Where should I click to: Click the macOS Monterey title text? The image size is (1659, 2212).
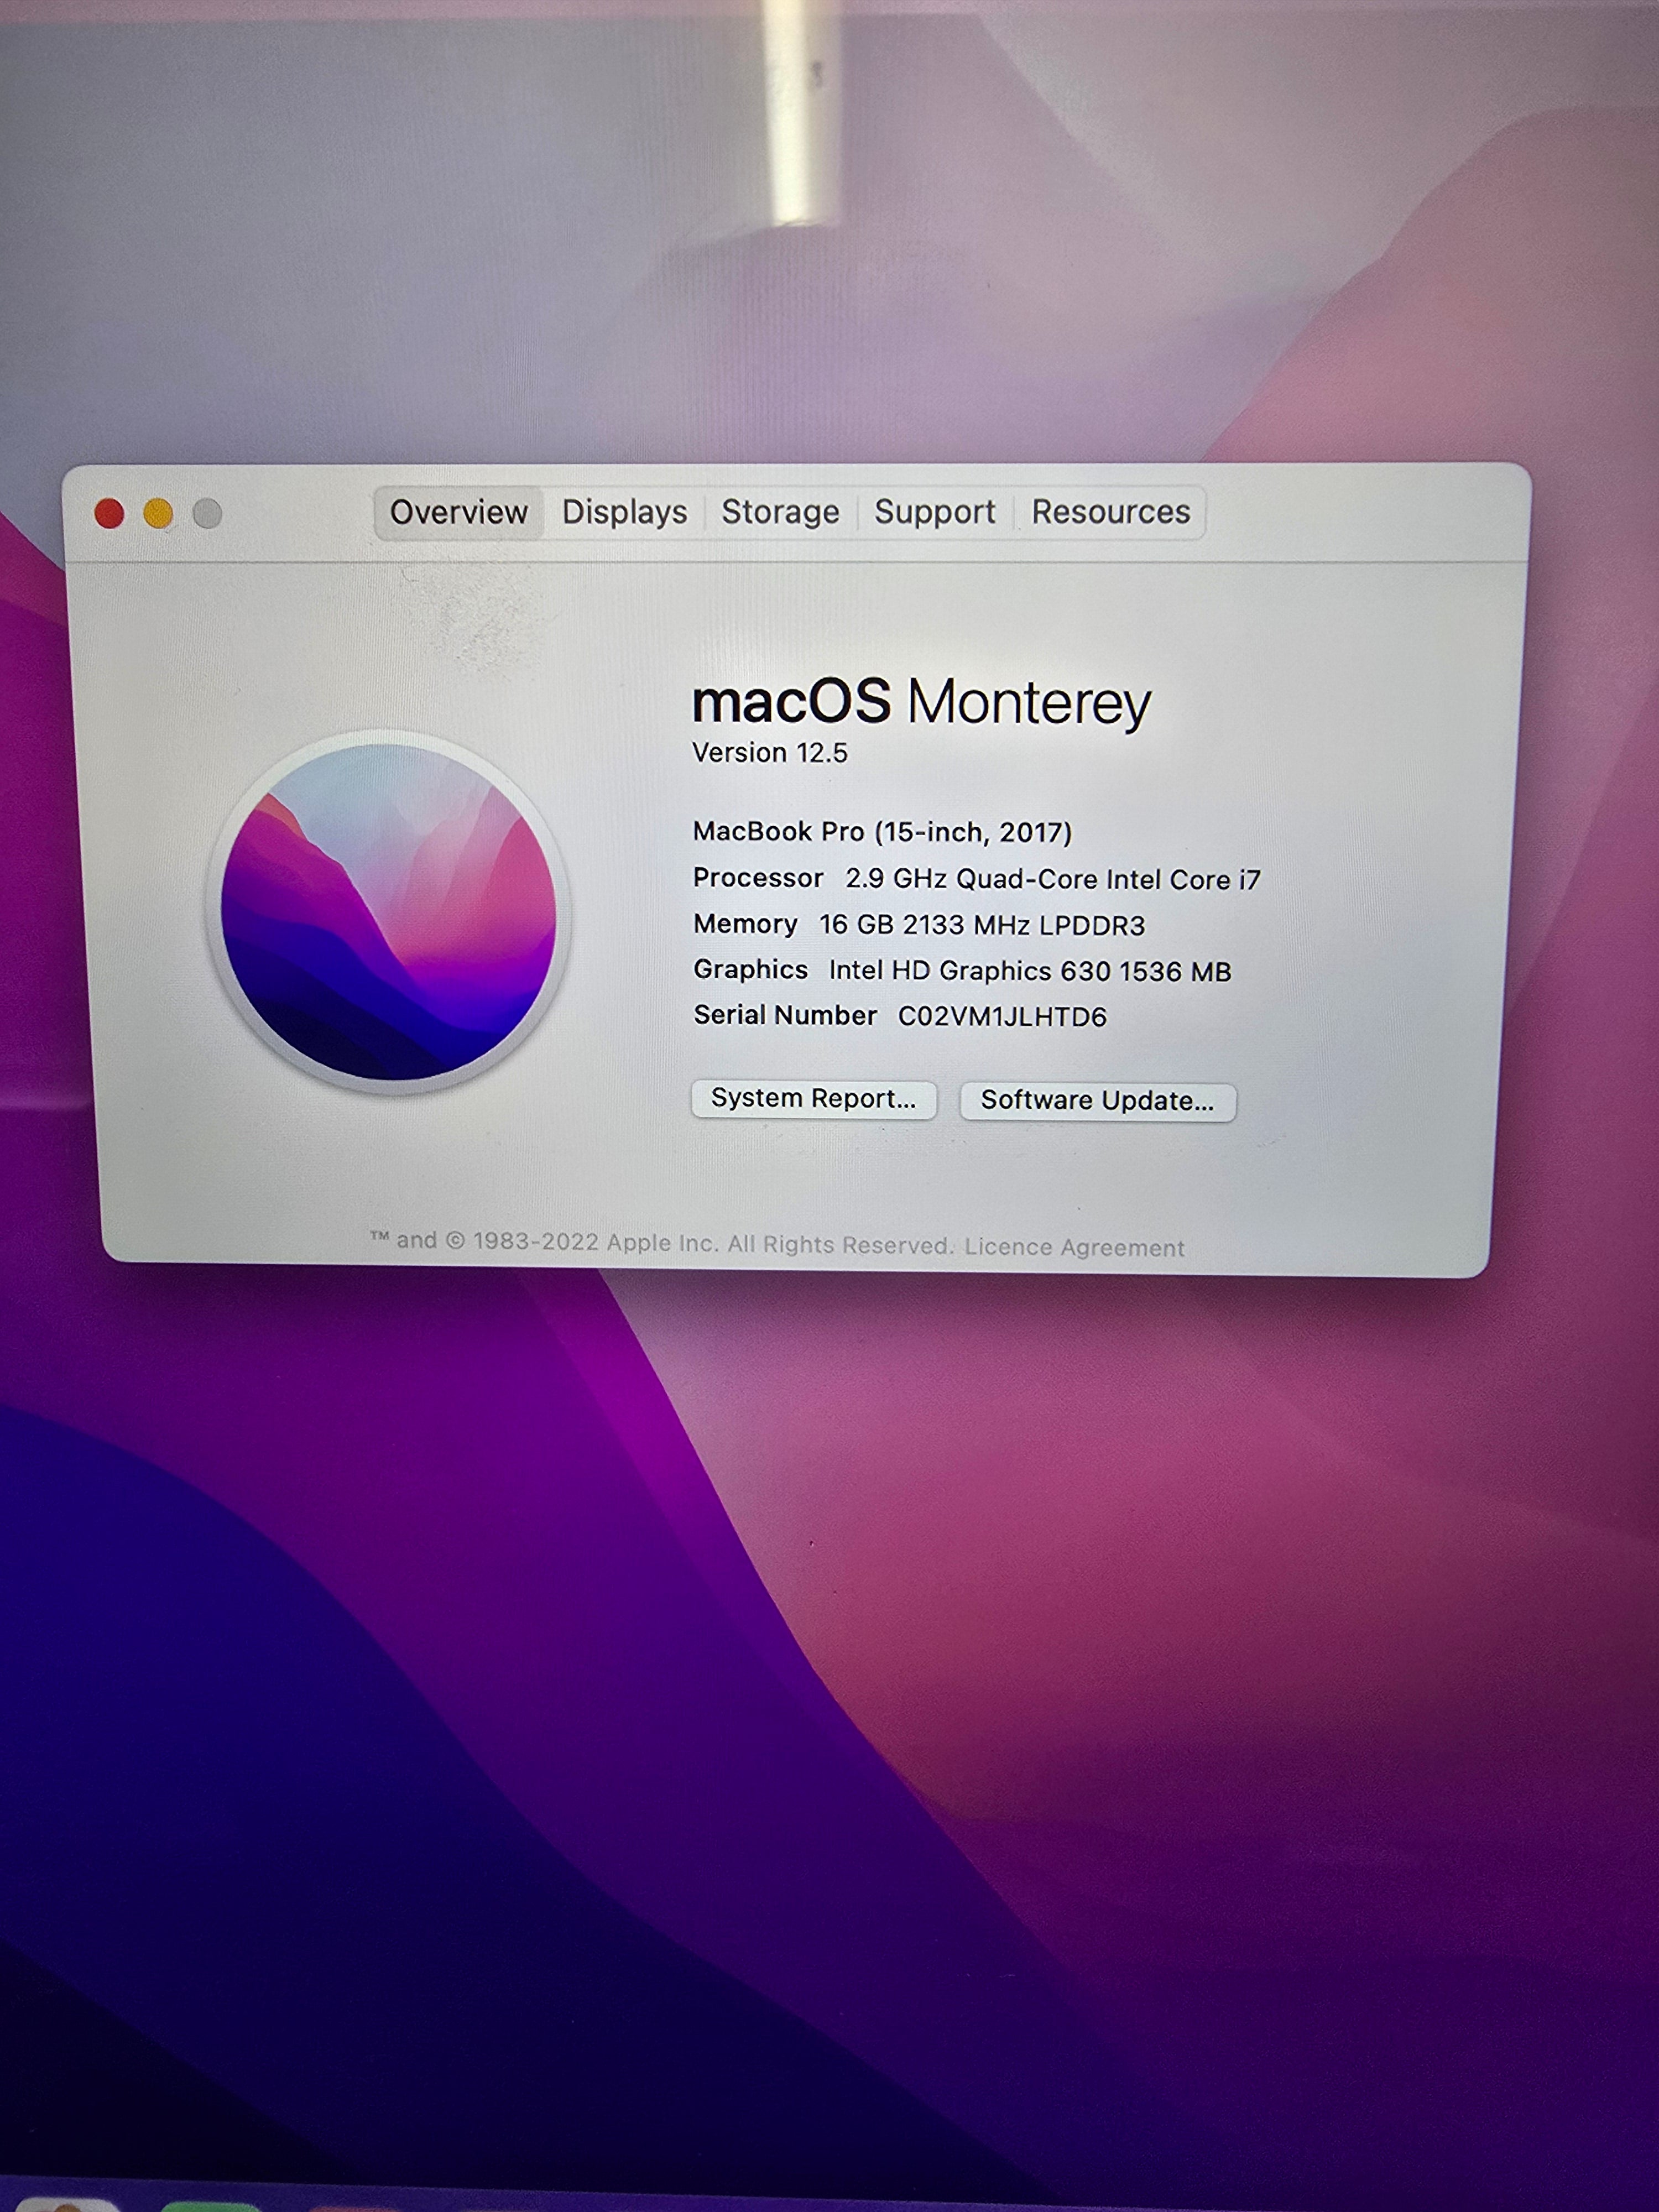point(921,702)
